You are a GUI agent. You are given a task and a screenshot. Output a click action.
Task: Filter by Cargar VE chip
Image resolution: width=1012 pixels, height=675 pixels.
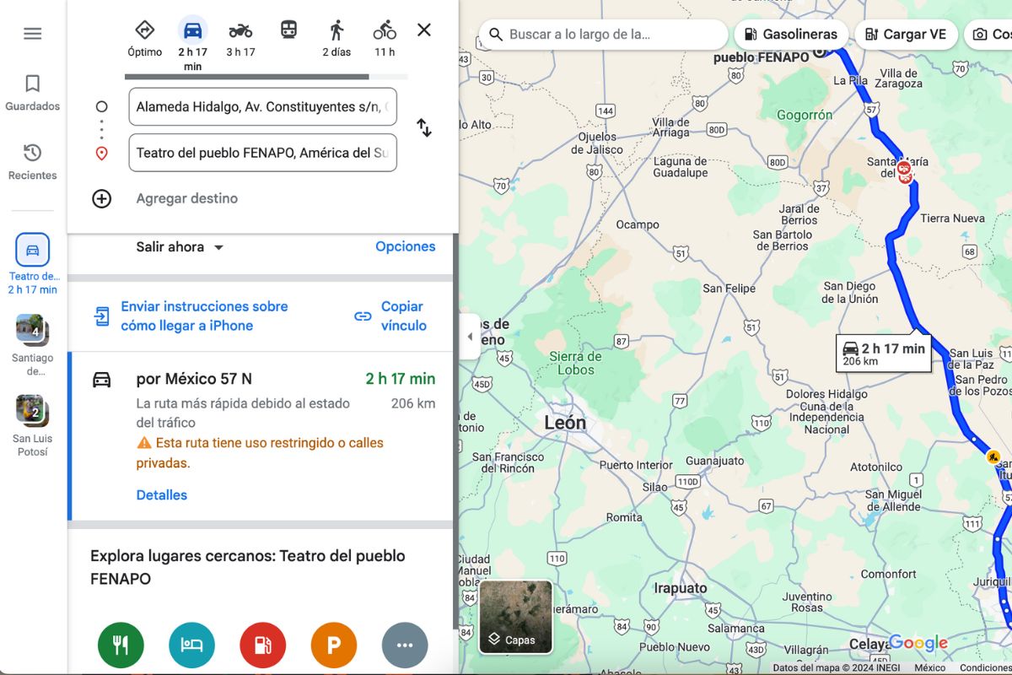tap(906, 35)
